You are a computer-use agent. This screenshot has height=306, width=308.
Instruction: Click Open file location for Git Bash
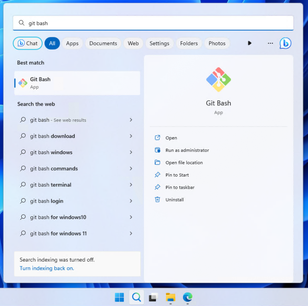point(184,163)
